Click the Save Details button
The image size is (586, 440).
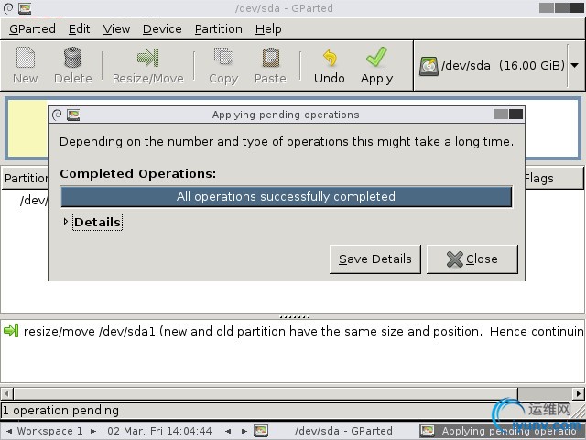click(375, 258)
